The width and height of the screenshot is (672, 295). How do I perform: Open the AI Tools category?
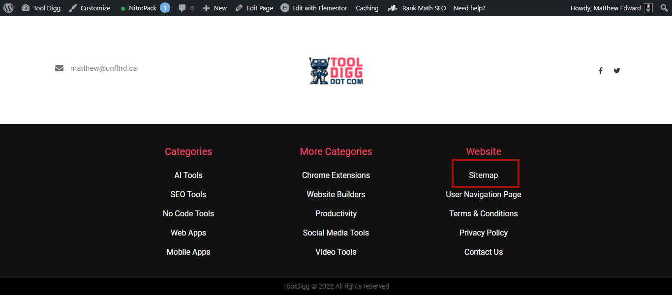pos(188,175)
